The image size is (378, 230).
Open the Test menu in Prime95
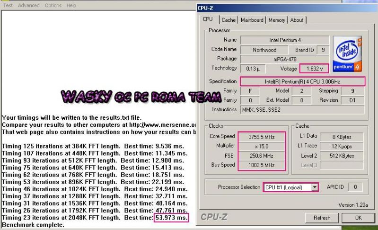click(8, 5)
